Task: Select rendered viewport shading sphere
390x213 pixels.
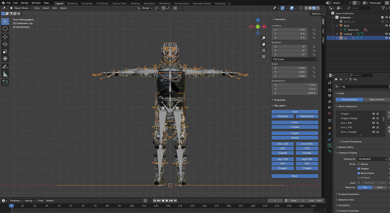Action: pos(318,8)
